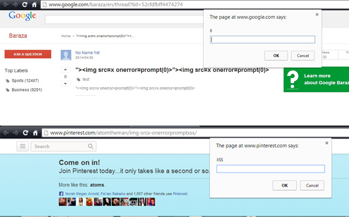Click the home icon in the Pinterest browser
The height and width of the screenshot is (217, 349).
coord(35,133)
